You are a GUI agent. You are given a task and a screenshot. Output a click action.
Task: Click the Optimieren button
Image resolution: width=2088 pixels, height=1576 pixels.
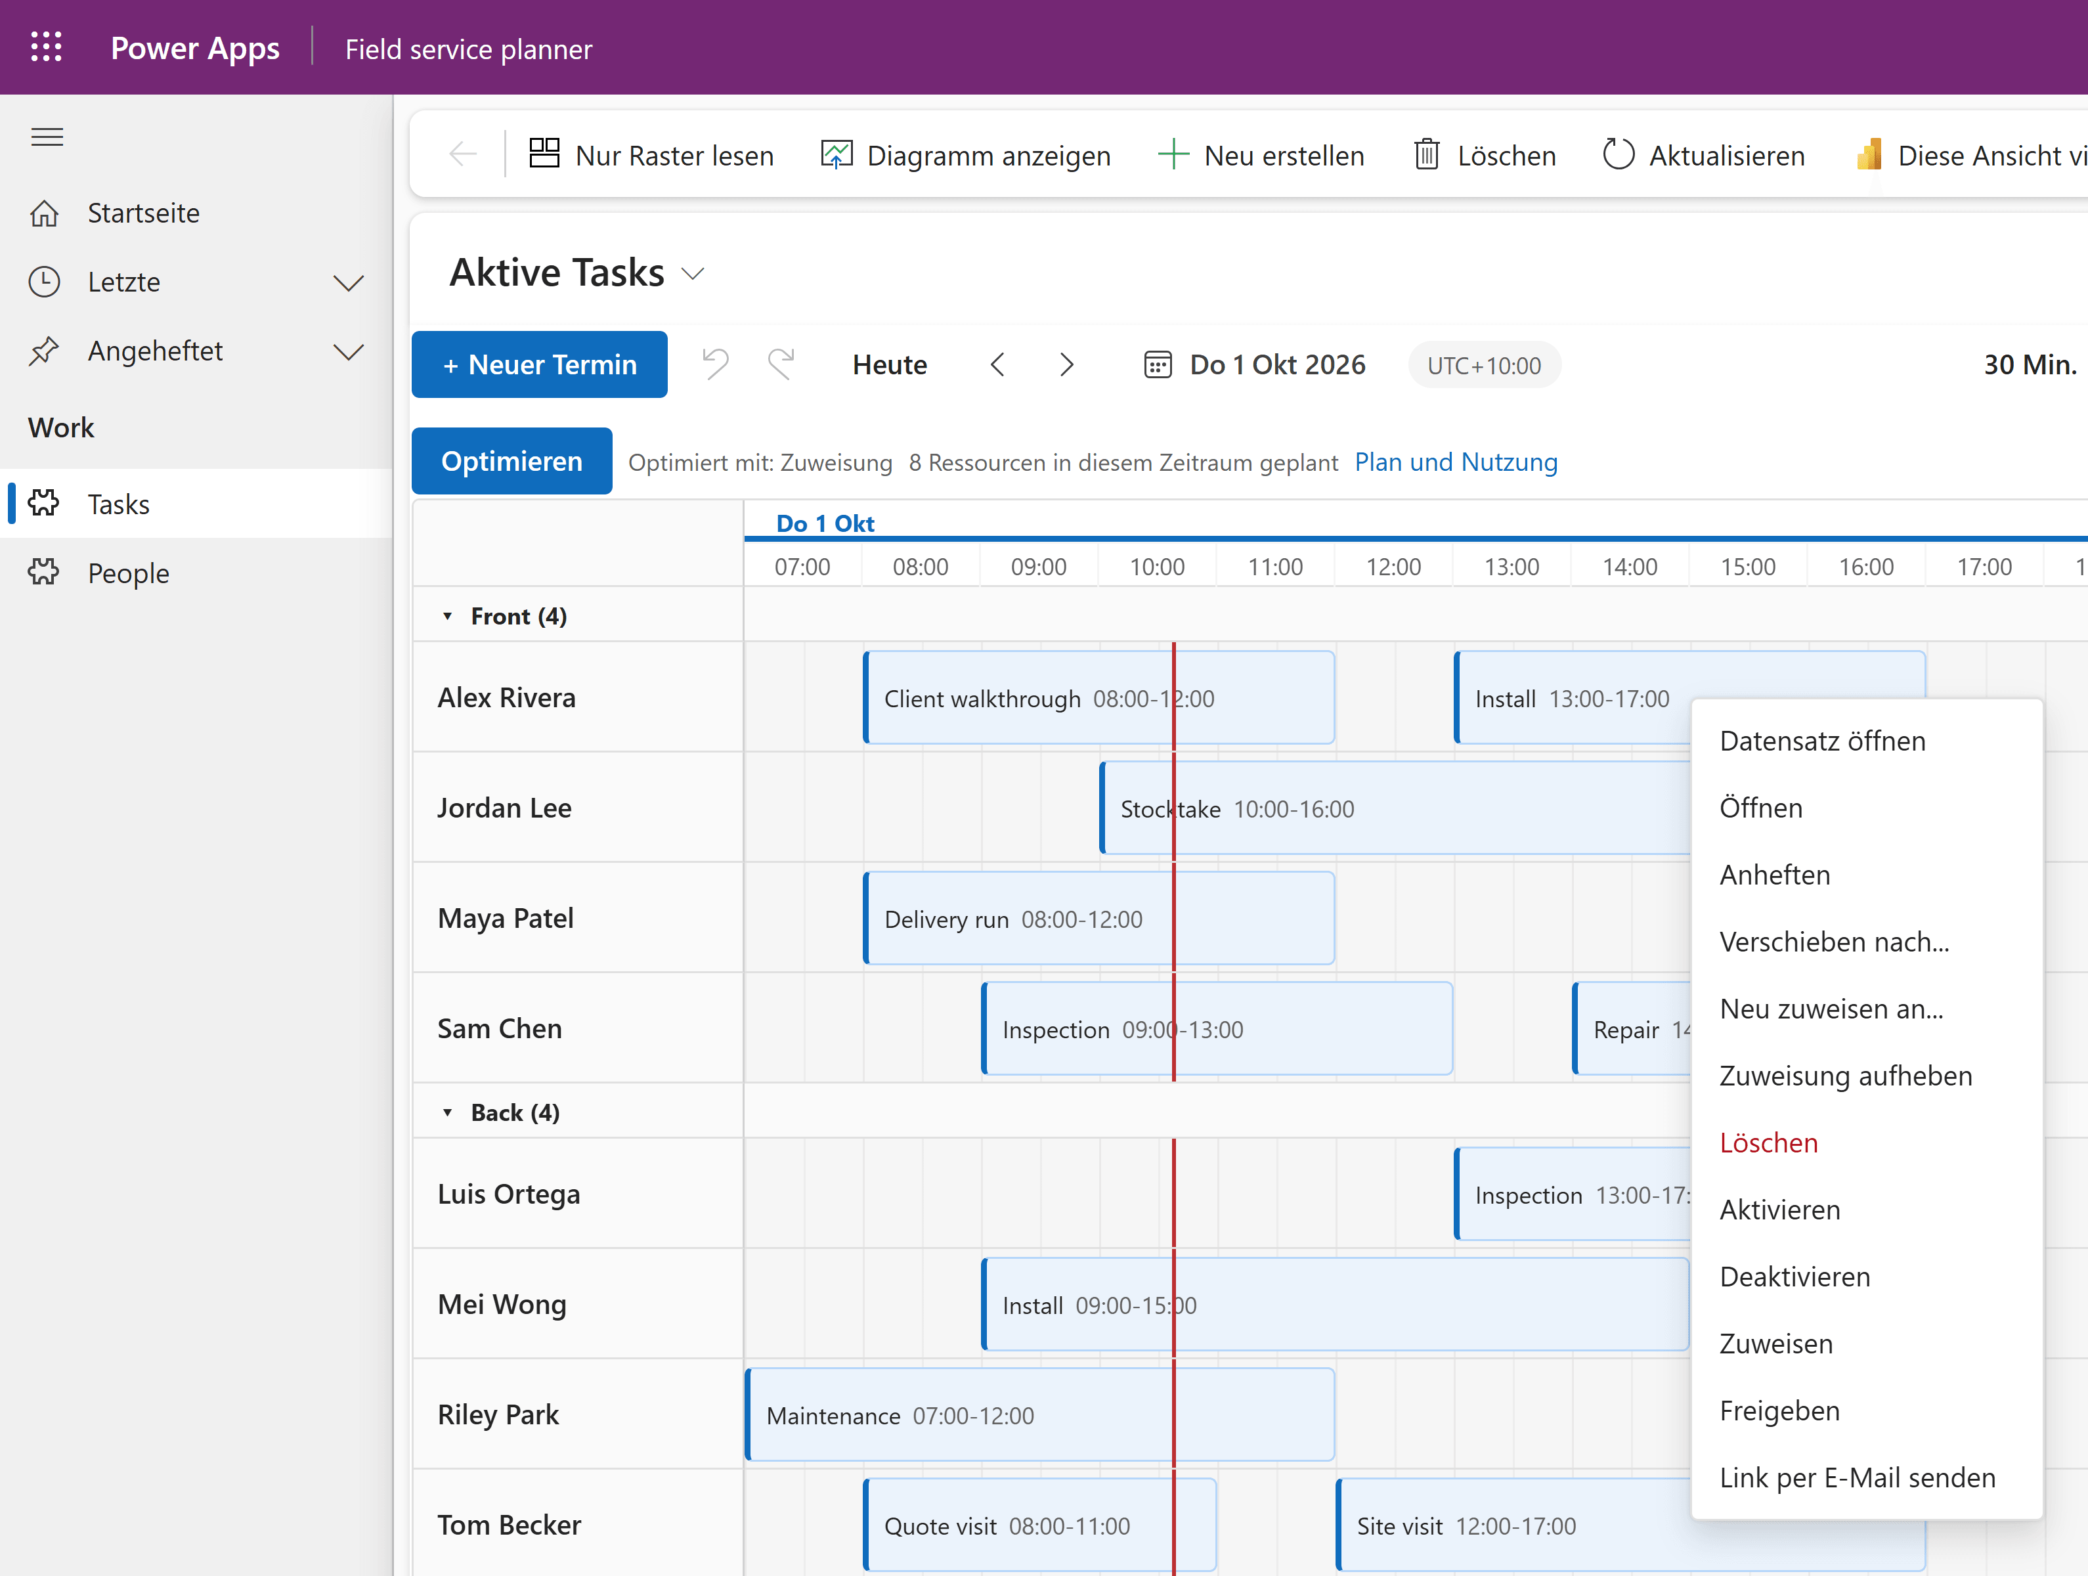(511, 461)
